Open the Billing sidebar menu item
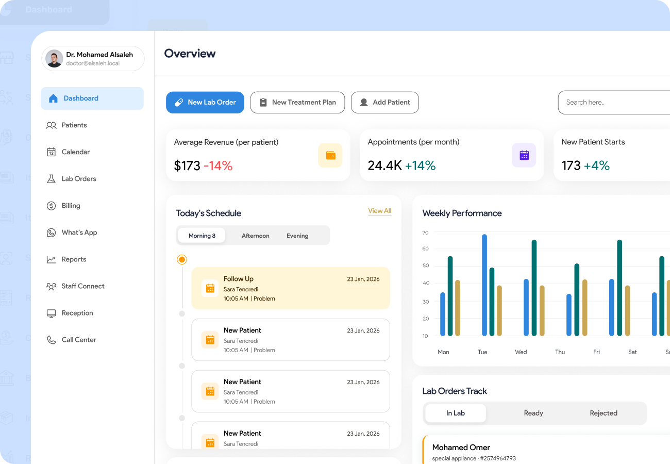Screen dimensions: 670x464 (x=92, y=206)
